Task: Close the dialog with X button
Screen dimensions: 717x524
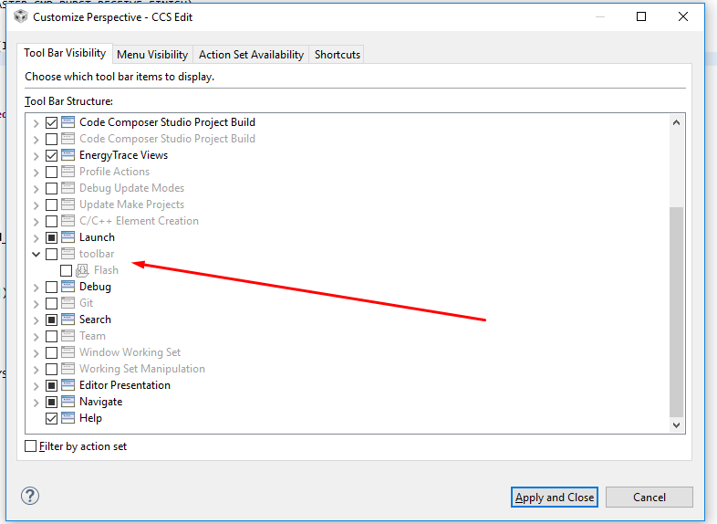Action: point(683,17)
